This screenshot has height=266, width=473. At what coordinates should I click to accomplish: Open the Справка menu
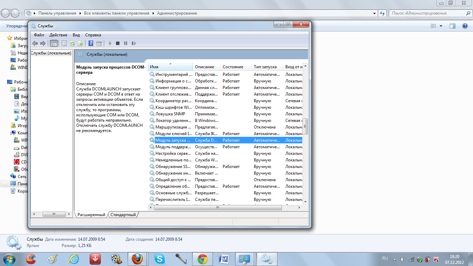[93, 35]
